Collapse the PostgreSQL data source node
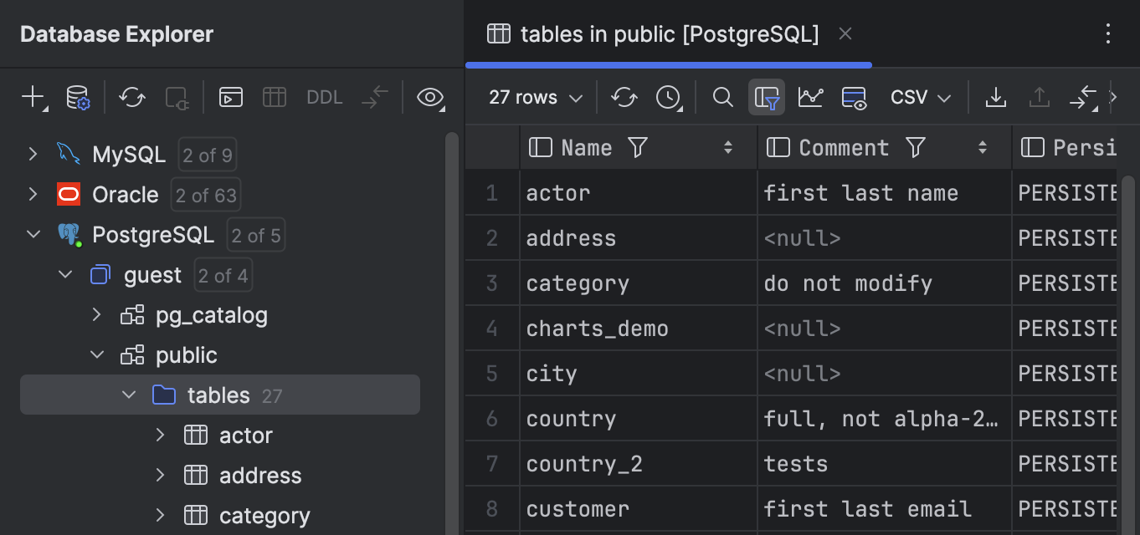 click(x=33, y=234)
